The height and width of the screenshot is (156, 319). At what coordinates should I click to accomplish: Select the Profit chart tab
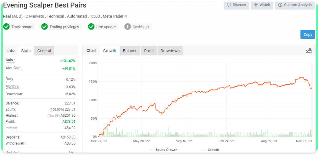click(149, 51)
